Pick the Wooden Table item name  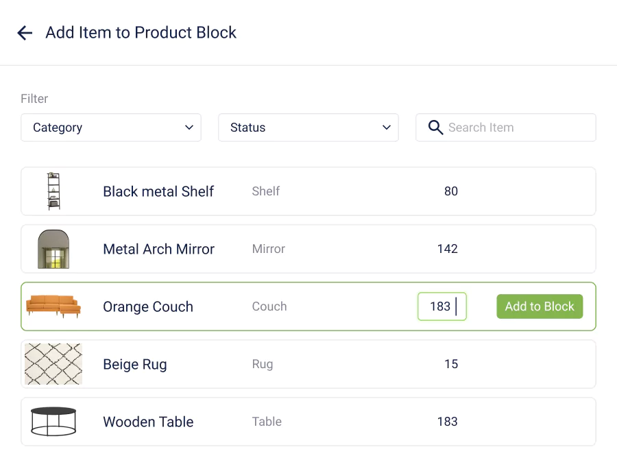tap(148, 422)
